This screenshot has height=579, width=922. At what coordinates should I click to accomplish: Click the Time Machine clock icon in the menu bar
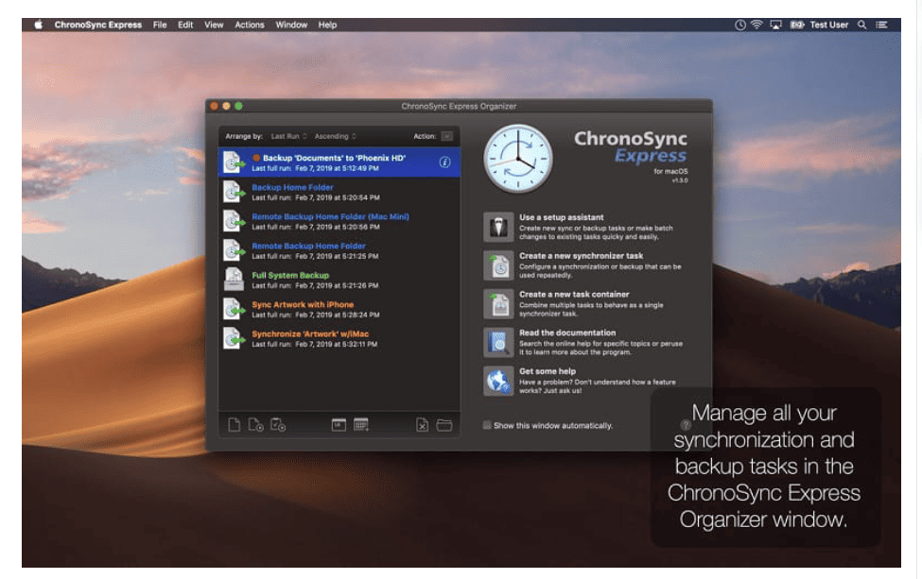coord(740,25)
